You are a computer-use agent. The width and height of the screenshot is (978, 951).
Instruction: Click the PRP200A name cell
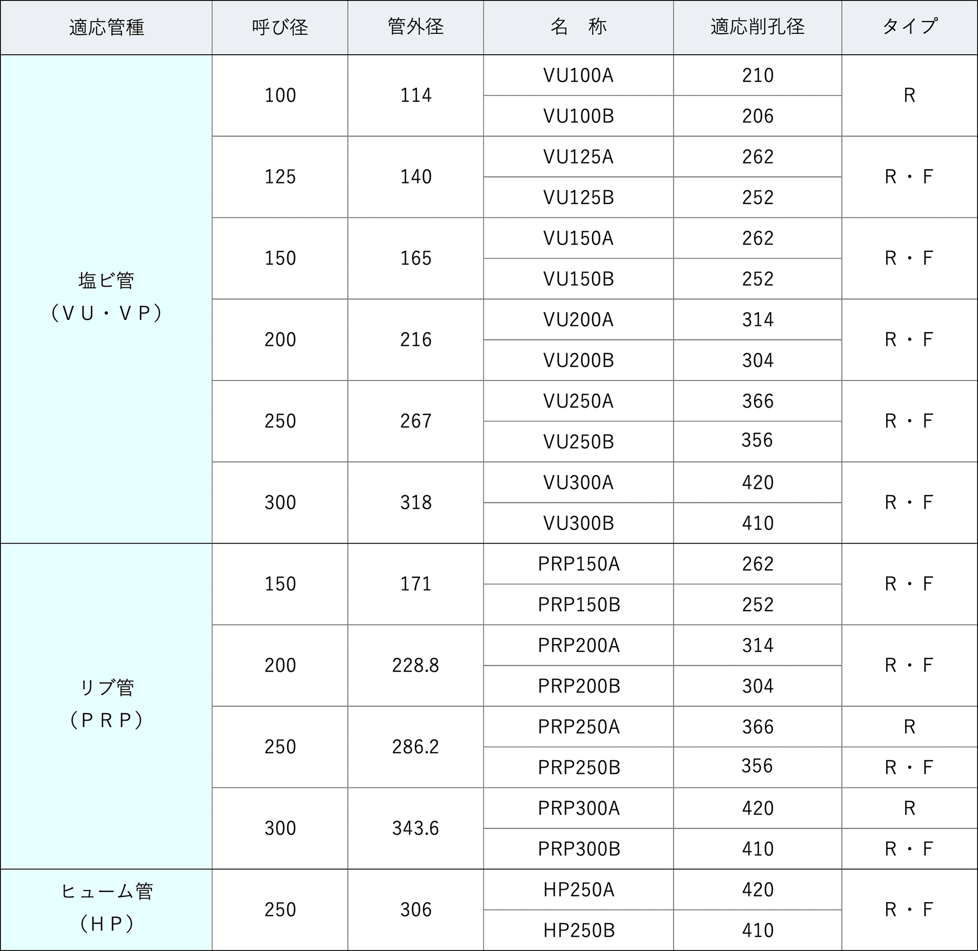coord(578,645)
